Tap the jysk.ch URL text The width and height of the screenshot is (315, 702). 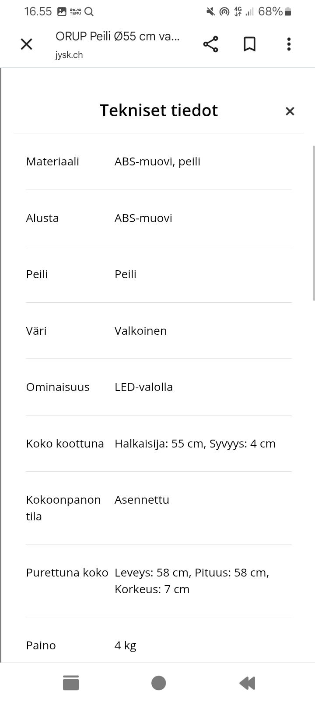point(69,55)
